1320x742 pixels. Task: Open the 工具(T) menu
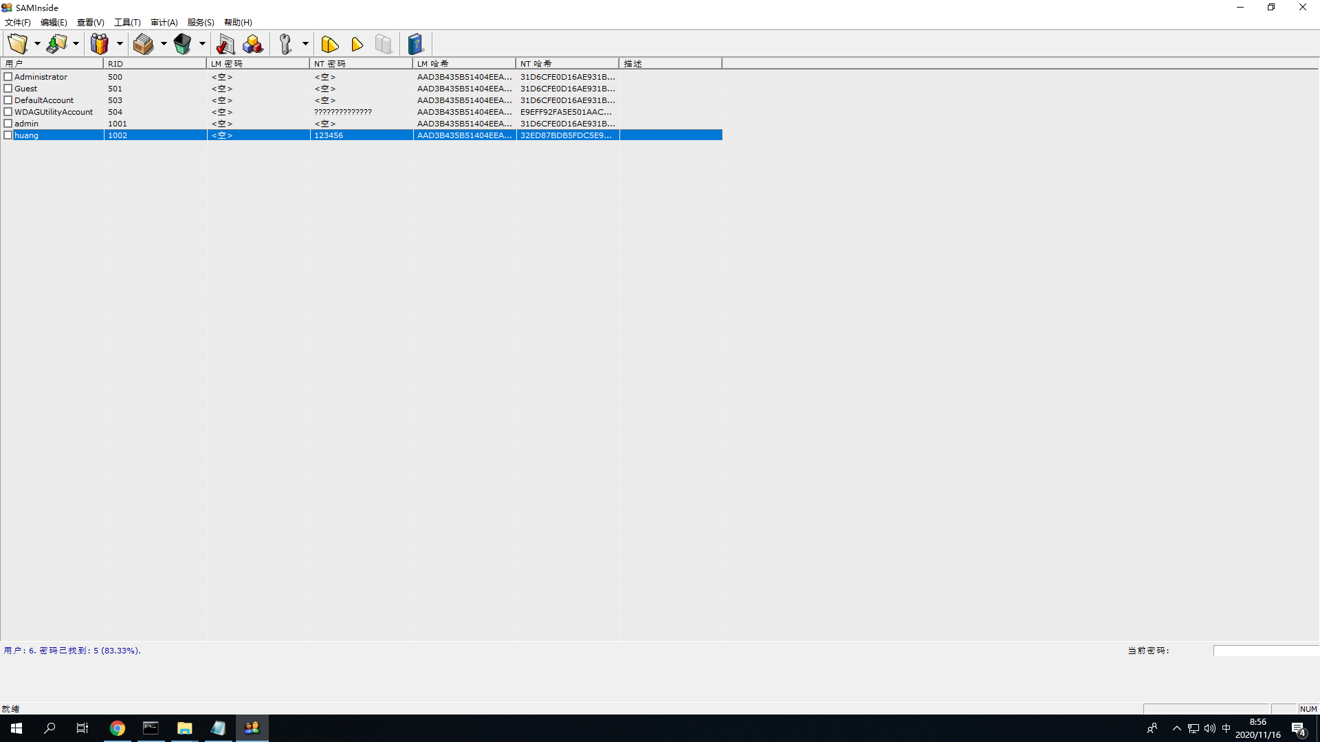point(127,23)
